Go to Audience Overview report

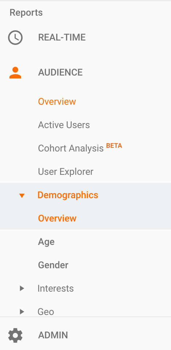click(x=57, y=101)
